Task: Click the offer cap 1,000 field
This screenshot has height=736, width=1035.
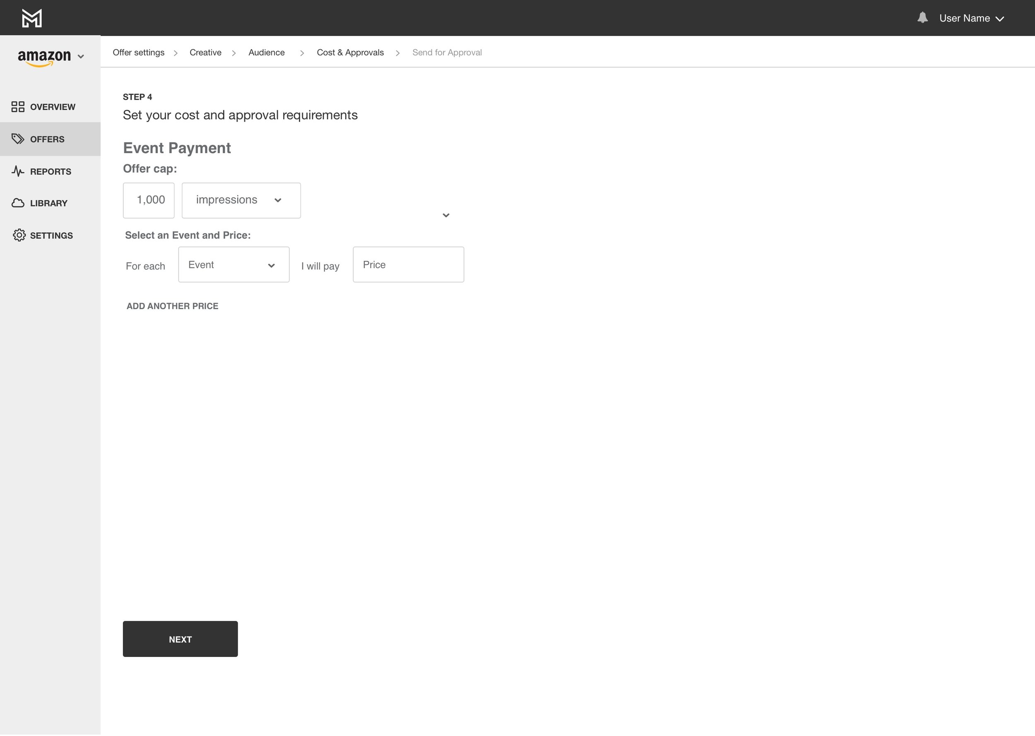Action: pyautogui.click(x=149, y=200)
